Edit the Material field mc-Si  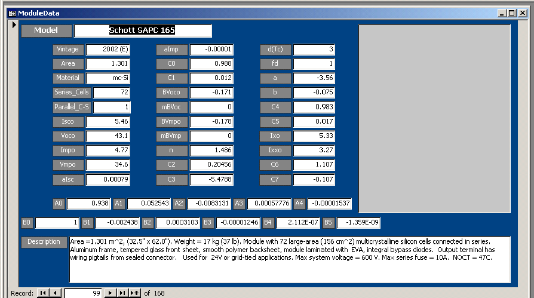tap(108, 78)
